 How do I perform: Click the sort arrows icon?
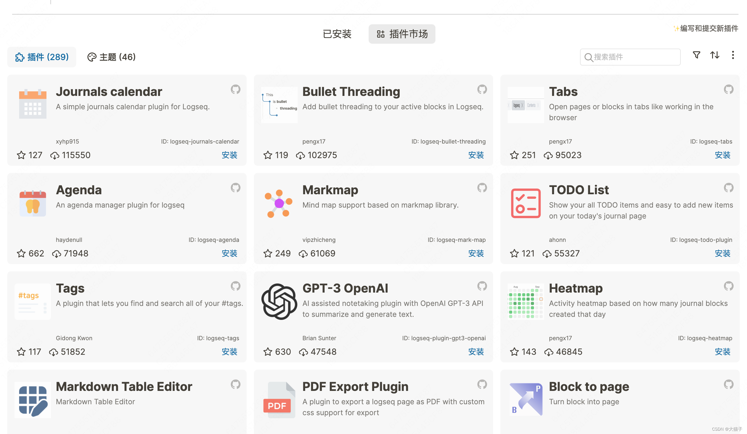(x=715, y=55)
